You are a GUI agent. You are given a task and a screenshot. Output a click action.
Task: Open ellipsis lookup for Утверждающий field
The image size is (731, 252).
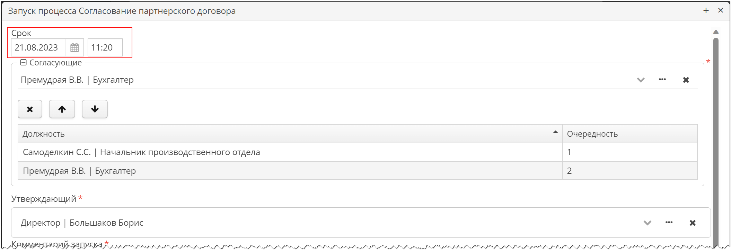click(x=669, y=223)
